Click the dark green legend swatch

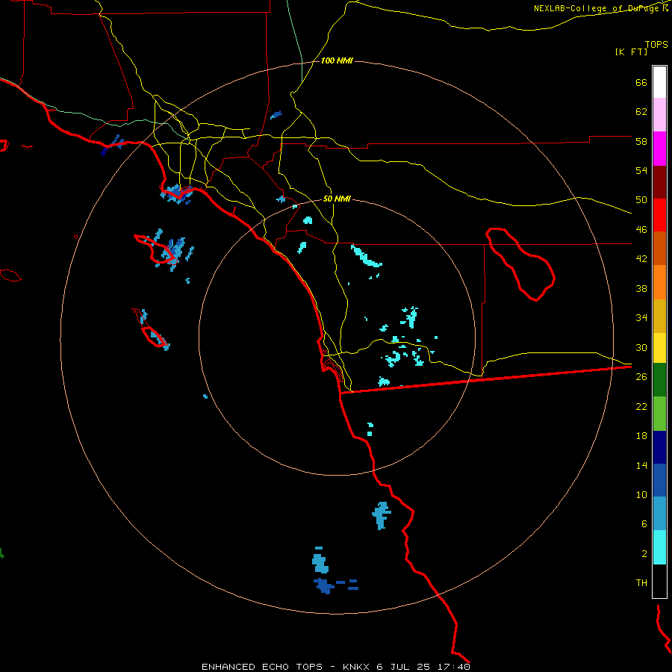tap(659, 380)
